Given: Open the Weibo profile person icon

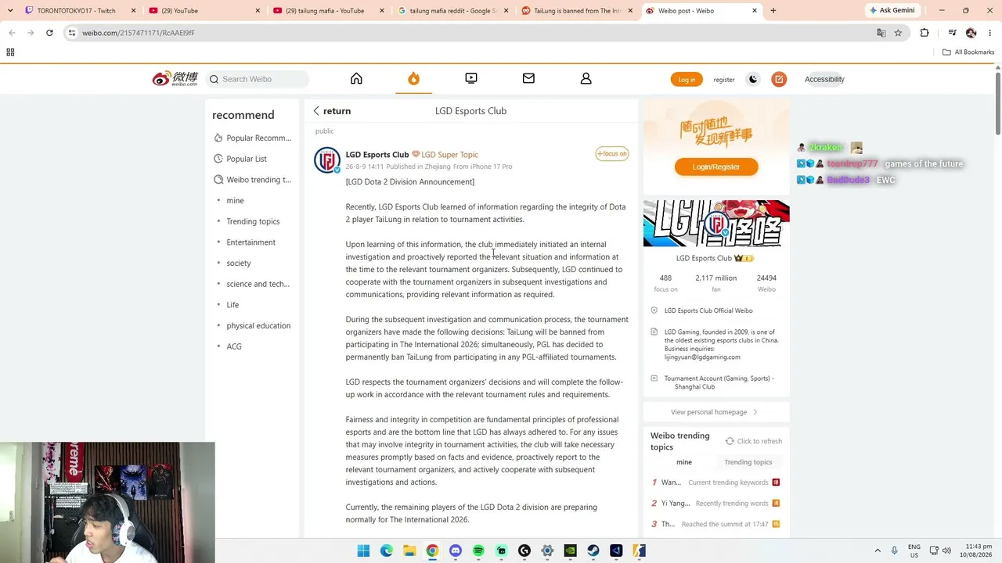Looking at the screenshot, I should 586,78.
